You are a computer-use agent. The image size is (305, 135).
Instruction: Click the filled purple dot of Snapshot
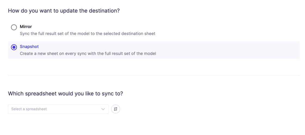[14, 47]
